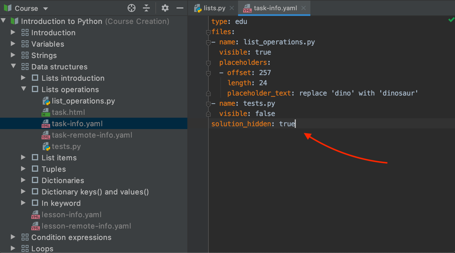Hide the Course panel with the minus icon

click(180, 8)
